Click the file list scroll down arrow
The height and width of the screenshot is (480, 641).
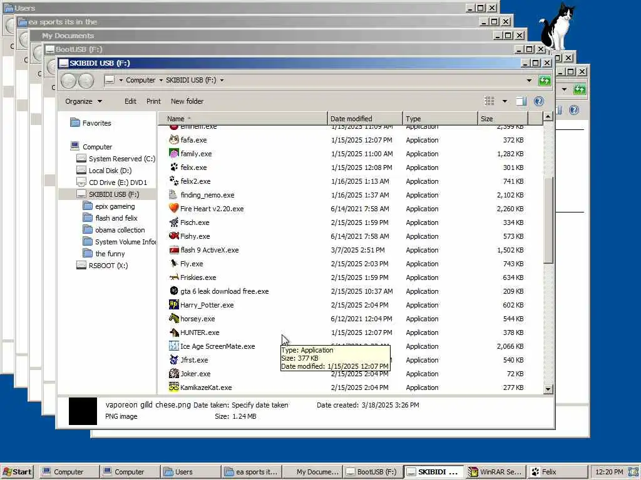(548, 389)
